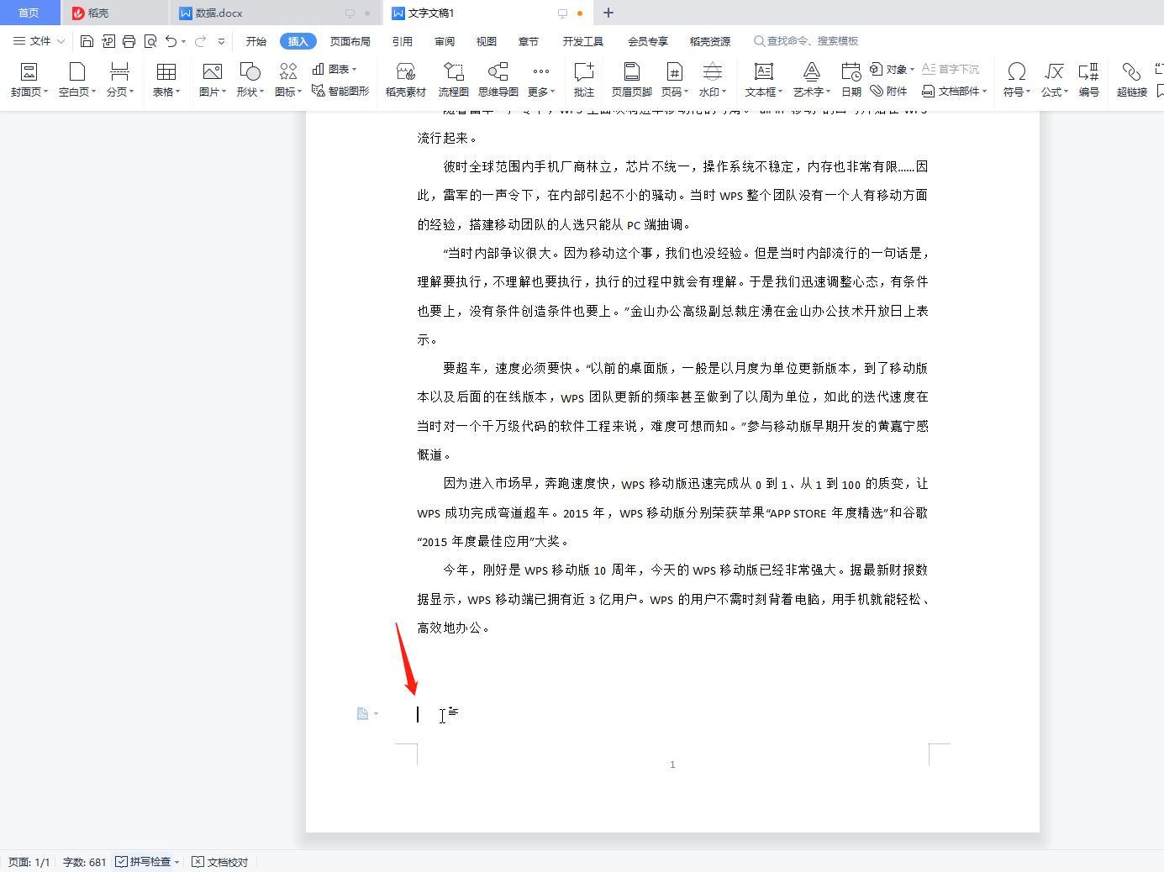The image size is (1164, 872).
Task: Insert a cover page (封面页)
Action: (x=29, y=80)
